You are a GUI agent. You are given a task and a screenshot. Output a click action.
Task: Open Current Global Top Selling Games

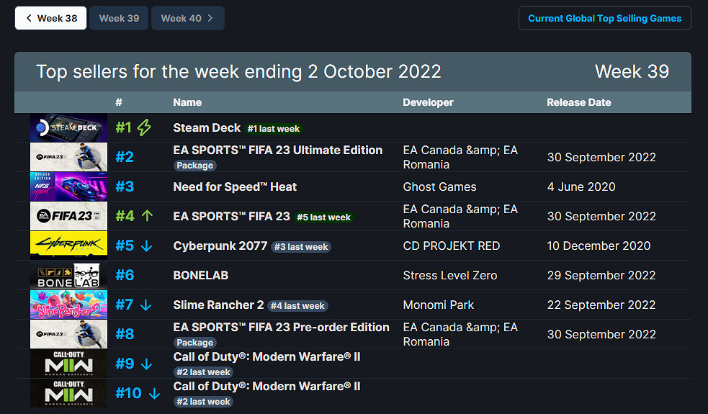coord(604,18)
